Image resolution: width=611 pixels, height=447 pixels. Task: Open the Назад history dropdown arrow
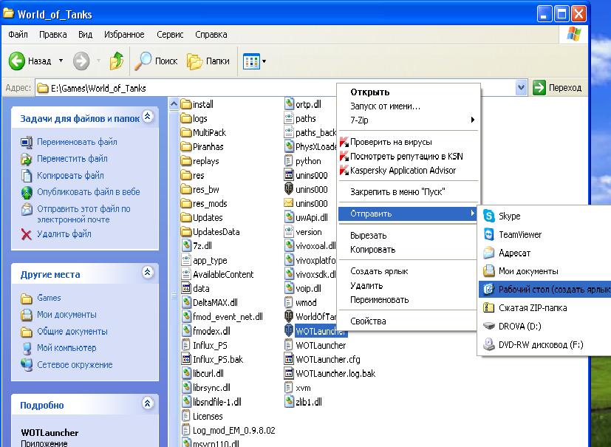pyautogui.click(x=61, y=61)
